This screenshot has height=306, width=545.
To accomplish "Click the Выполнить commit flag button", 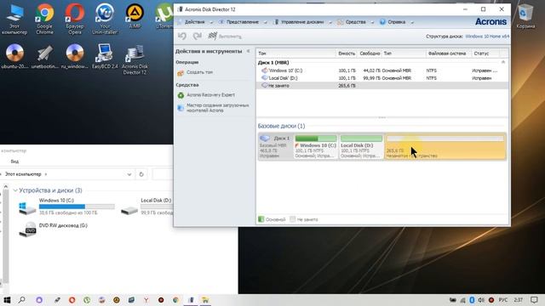I will [x=225, y=36].
